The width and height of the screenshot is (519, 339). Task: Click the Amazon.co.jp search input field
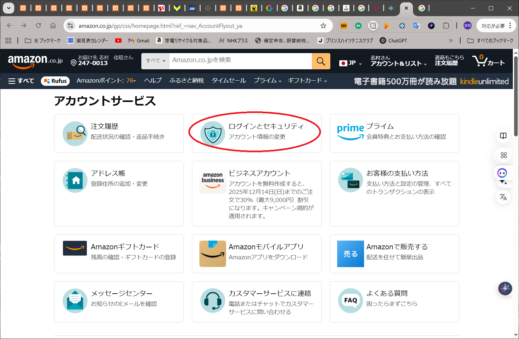[240, 61]
